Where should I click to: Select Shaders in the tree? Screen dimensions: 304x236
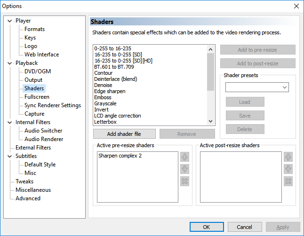(34, 88)
